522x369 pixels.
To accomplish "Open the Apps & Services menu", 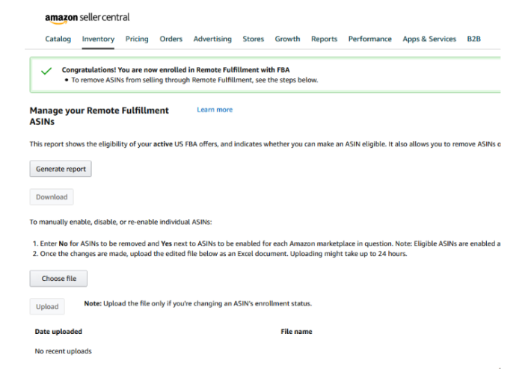I will (x=429, y=39).
